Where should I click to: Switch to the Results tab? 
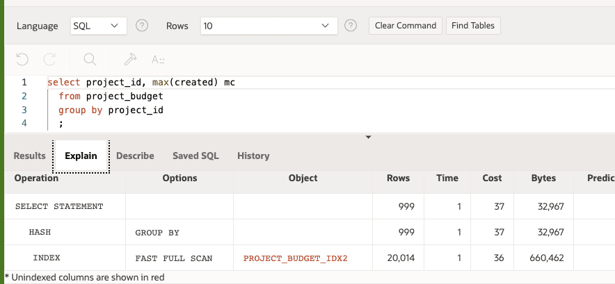[29, 156]
